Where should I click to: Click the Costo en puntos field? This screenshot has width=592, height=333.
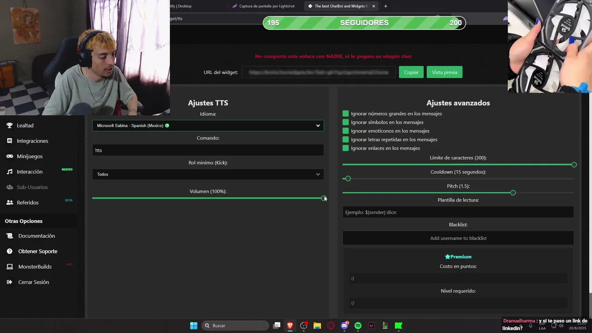tap(458, 278)
